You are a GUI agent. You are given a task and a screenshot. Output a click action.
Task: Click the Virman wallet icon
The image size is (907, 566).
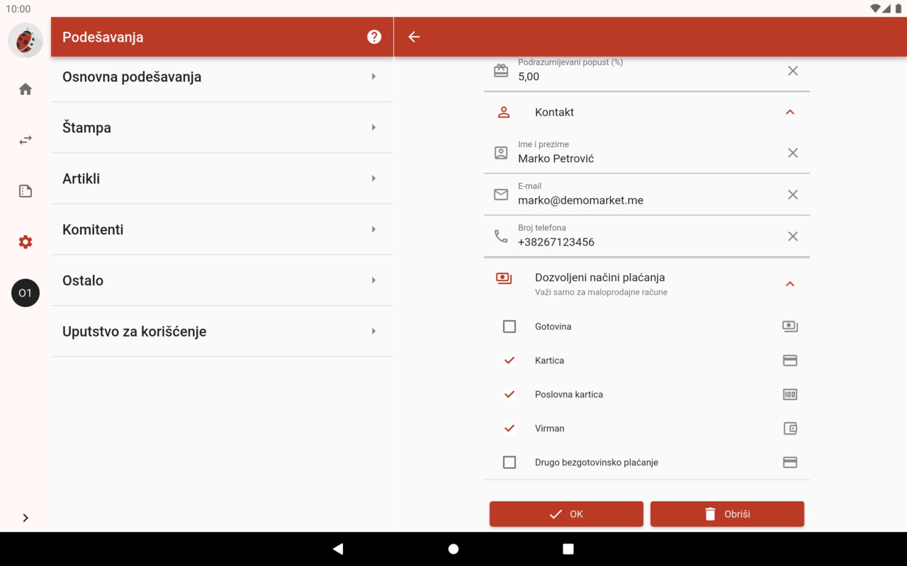click(790, 428)
